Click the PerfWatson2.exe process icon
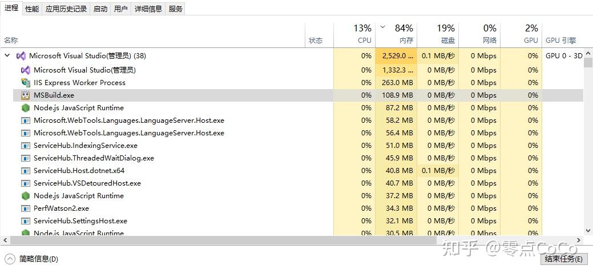The height and width of the screenshot is (273, 593). point(25,208)
